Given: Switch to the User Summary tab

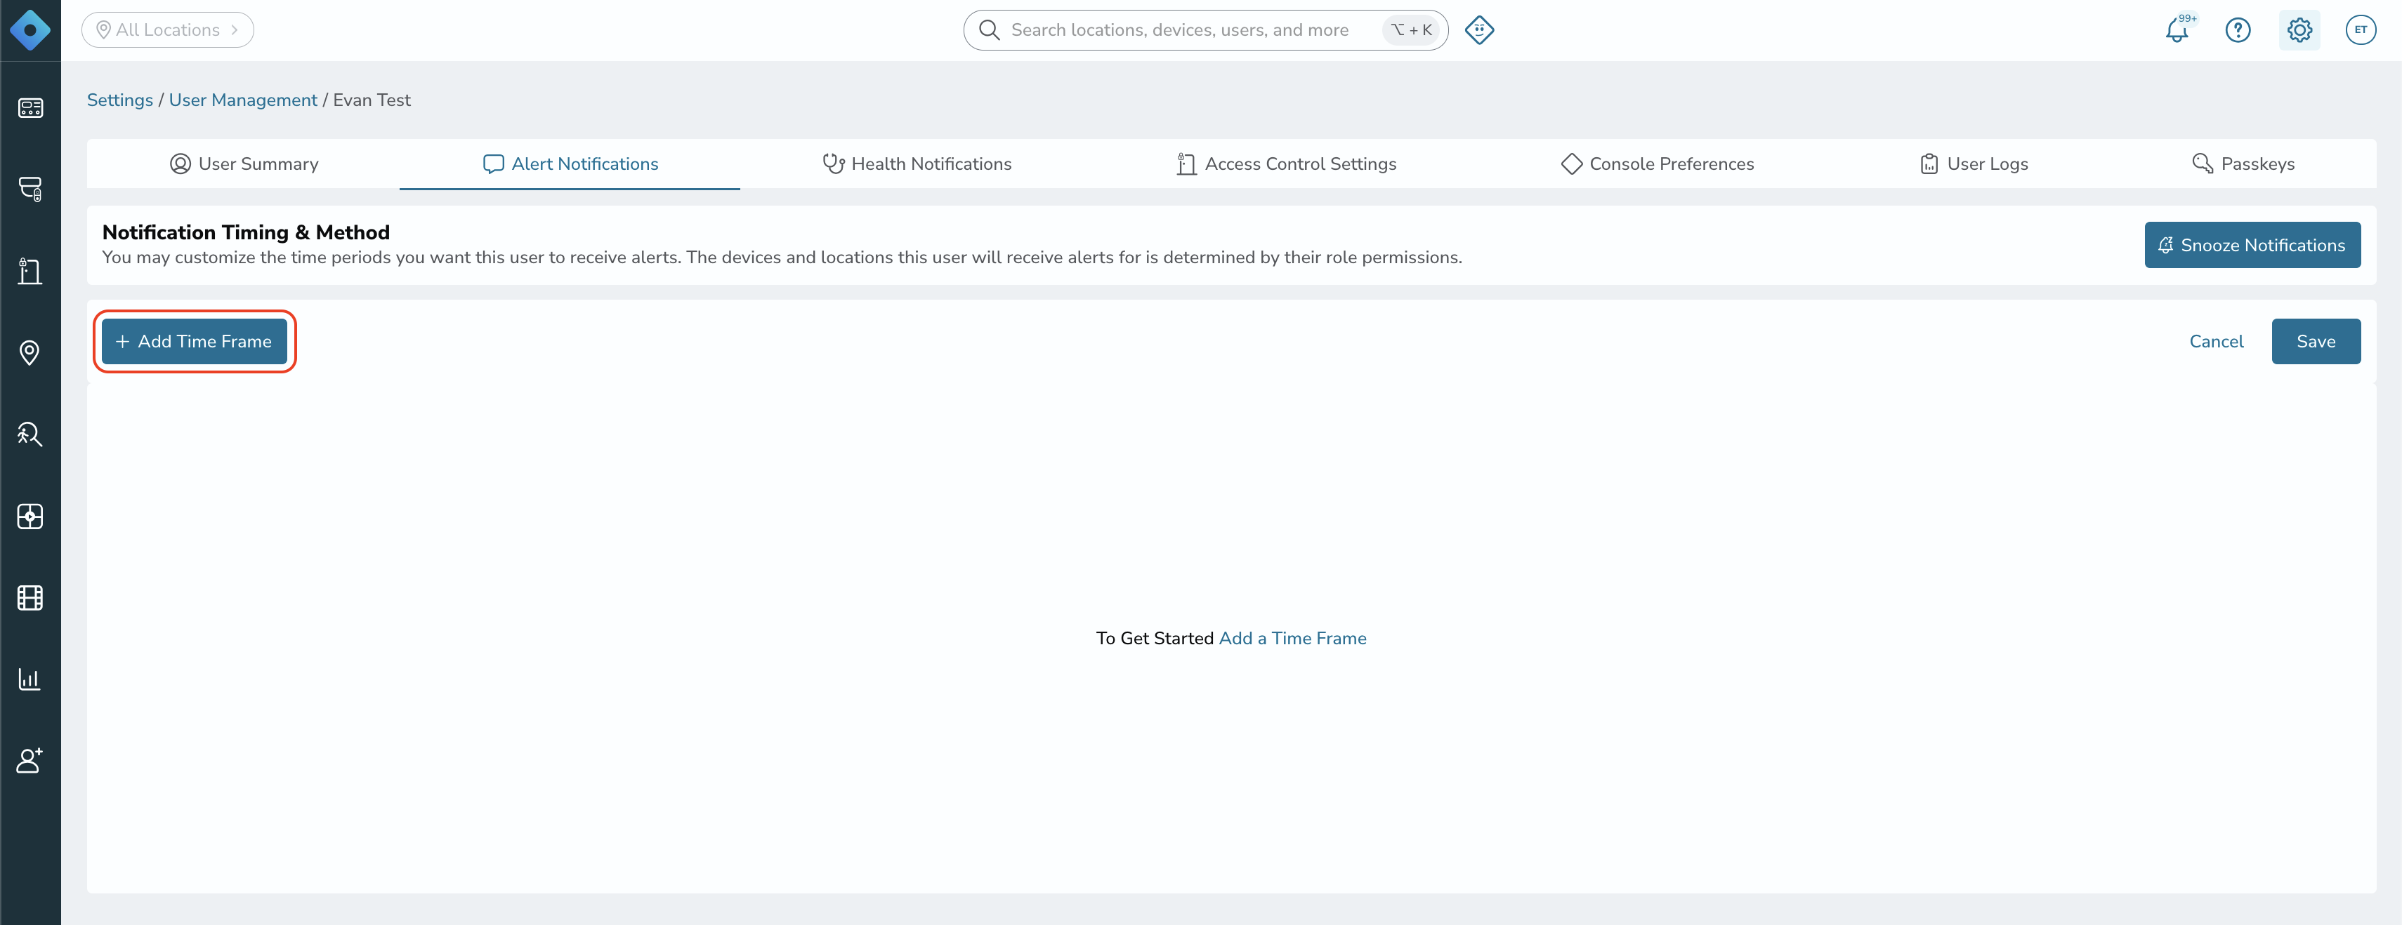Looking at the screenshot, I should (244, 164).
